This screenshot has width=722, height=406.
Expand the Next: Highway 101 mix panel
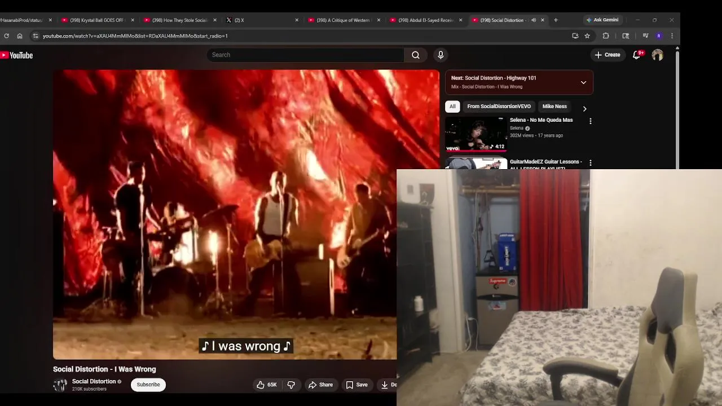coord(583,82)
